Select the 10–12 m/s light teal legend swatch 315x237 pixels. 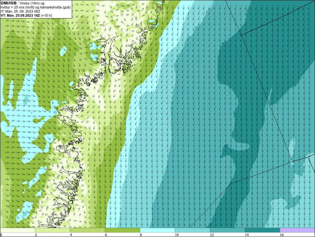point(192,230)
